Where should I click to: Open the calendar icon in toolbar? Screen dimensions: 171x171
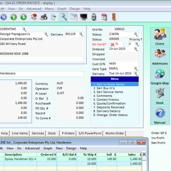tap(104, 17)
